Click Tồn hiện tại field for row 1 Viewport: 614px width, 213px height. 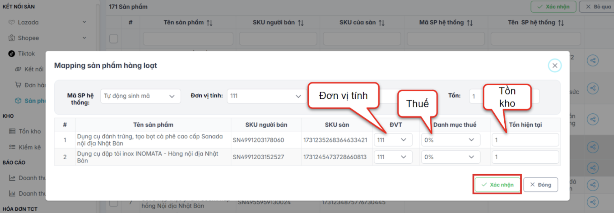click(525, 140)
